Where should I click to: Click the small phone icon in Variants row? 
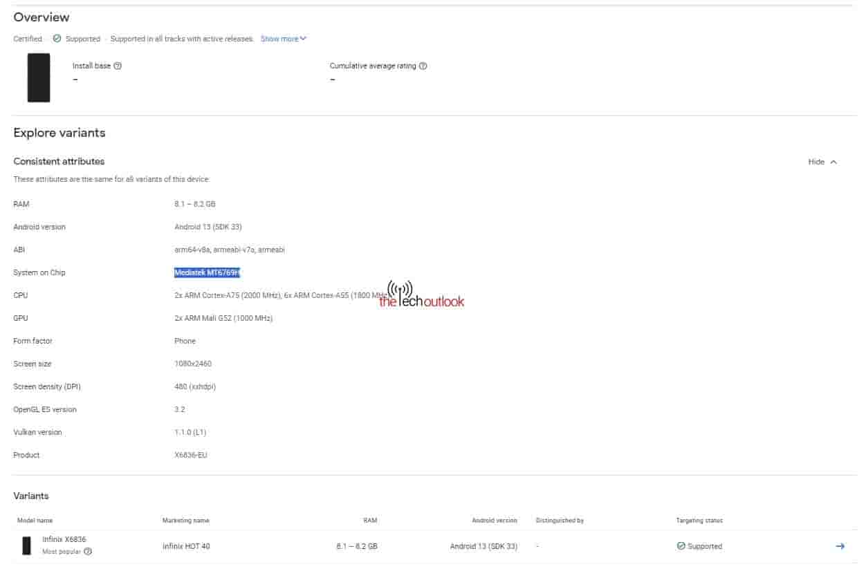point(26,545)
